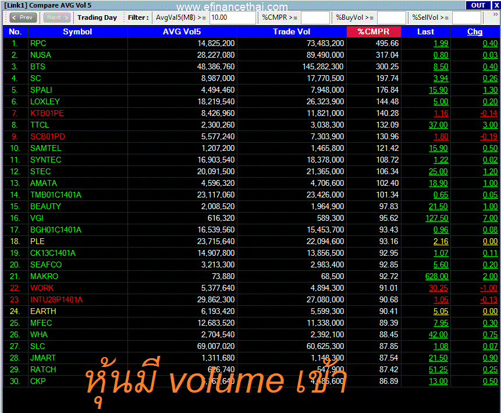Click the AvgVal5(MB) filter input field

click(x=233, y=17)
